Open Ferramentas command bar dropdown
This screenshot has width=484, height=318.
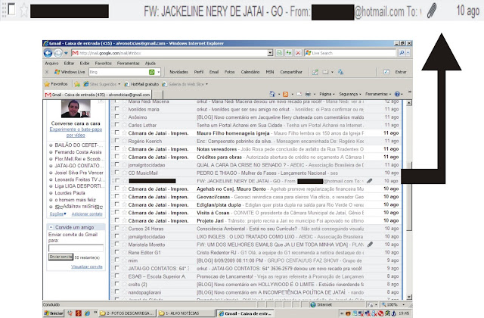(378, 94)
